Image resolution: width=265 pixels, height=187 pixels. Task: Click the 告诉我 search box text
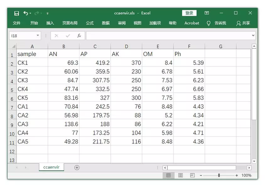tap(220, 23)
